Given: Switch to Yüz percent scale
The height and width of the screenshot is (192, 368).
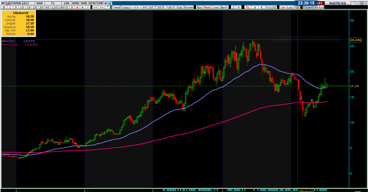Looking at the screenshot, I should 297,7.
